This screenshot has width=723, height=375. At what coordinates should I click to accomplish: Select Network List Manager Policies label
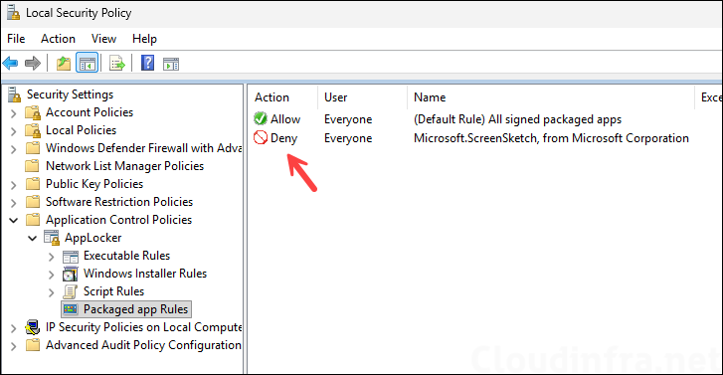pyautogui.click(x=125, y=166)
